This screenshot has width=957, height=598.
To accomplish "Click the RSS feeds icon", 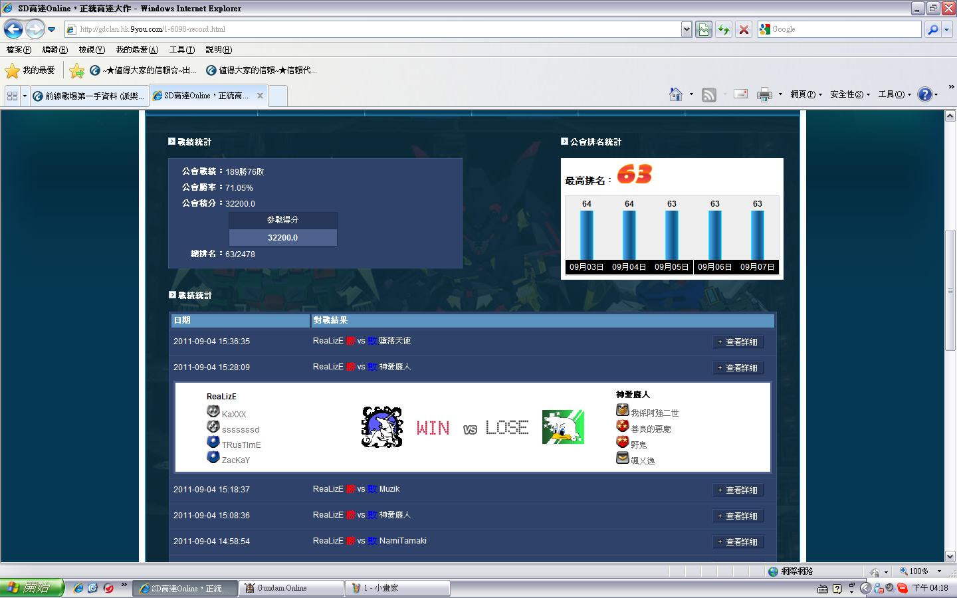I will click(x=709, y=94).
